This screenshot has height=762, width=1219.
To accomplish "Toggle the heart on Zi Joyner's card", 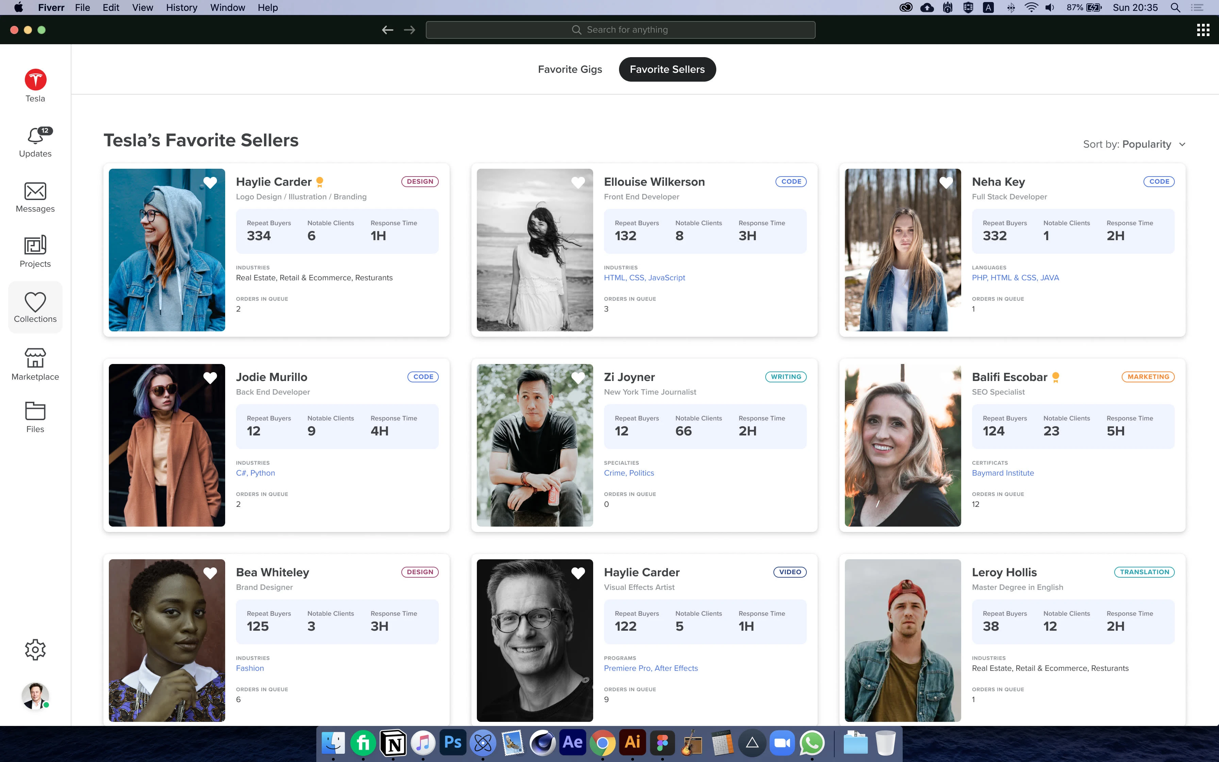I will (x=578, y=378).
